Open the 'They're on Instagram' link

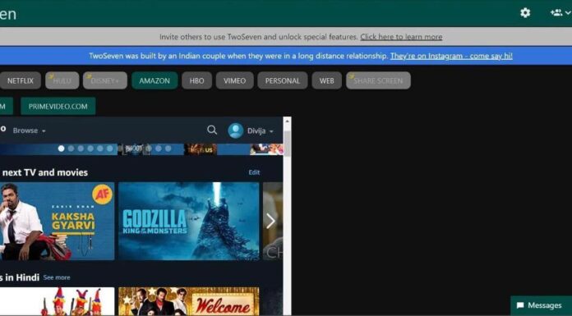tap(451, 56)
